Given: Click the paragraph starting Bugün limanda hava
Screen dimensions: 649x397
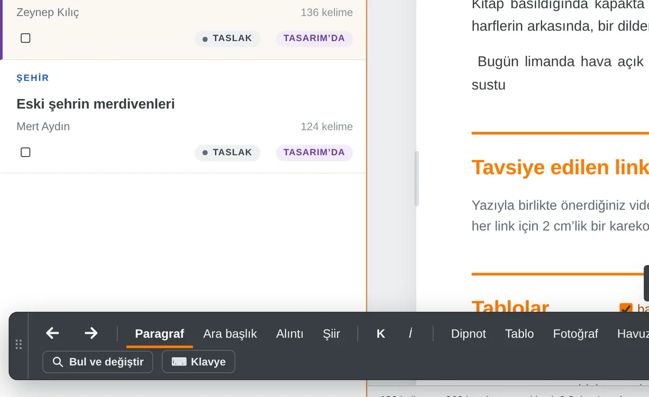Looking at the screenshot, I should pos(560,73).
